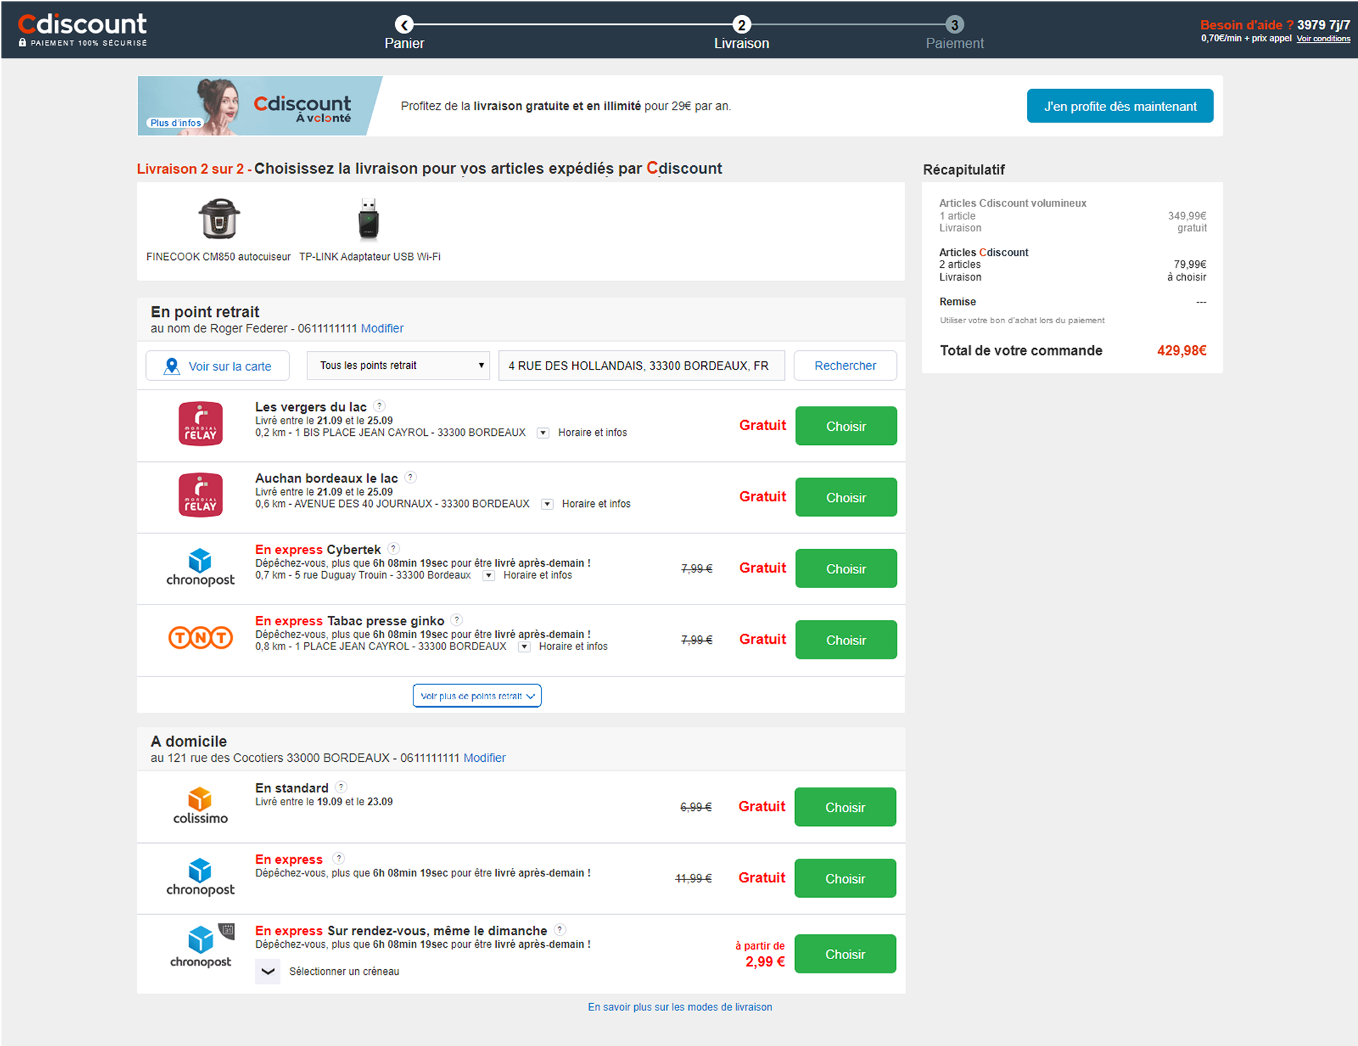The height and width of the screenshot is (1046, 1358).
Task: Click the TP-LINK USB Wi-Fi adapter thumbnail
Action: 368,219
